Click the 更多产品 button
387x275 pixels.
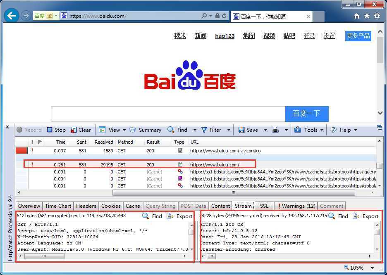(358, 36)
